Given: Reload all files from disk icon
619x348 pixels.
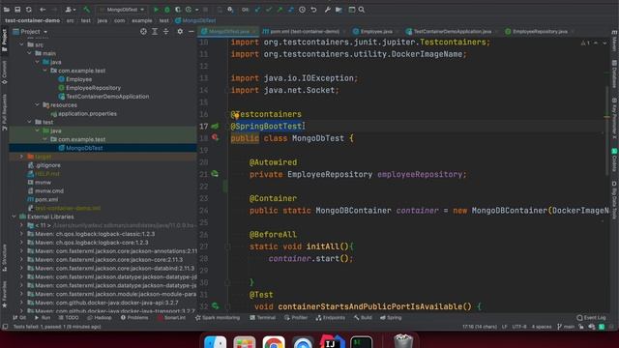Looking at the screenshot, I should [29, 10].
